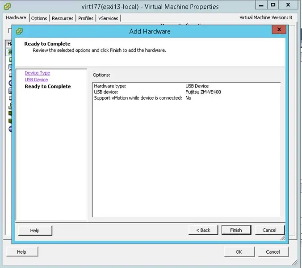Click the Add Hardware title bar vSphere icon
Image resolution: width=302 pixels, height=268 pixels.
point(20,31)
